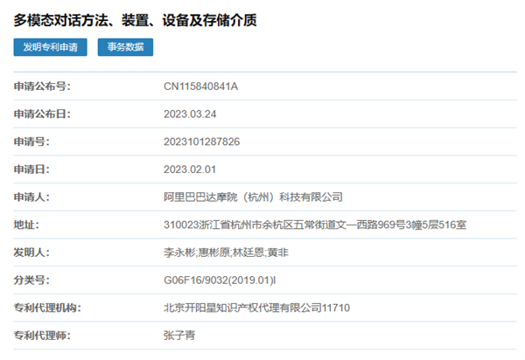Viewport: 525px width, 360px height.
Task: Select application number 202310128782​6
Action: [x=201, y=142]
